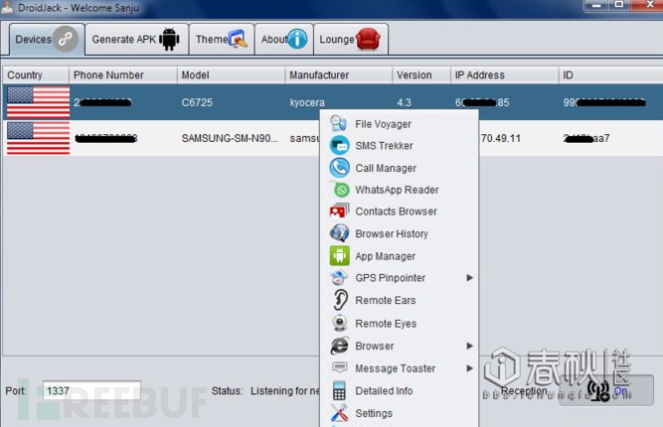The width and height of the screenshot is (663, 427).
Task: Open the Lounge tab
Action: [351, 40]
